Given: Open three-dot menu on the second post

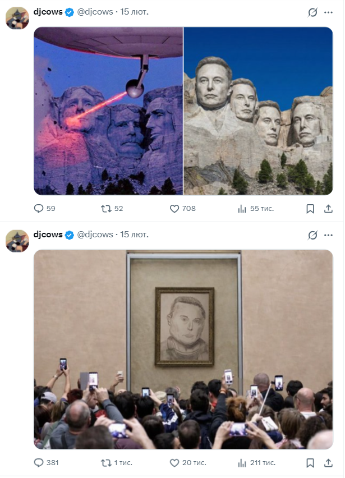Looking at the screenshot, I should point(329,235).
